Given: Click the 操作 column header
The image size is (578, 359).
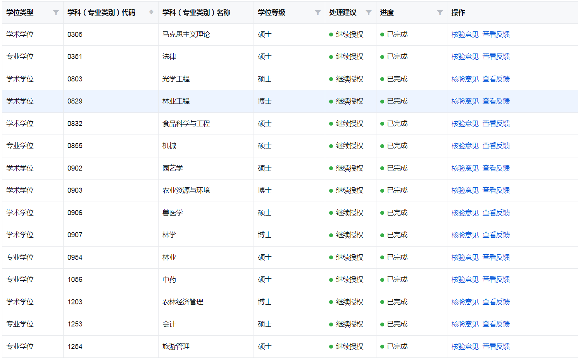Looking at the screenshot, I should 458,12.
